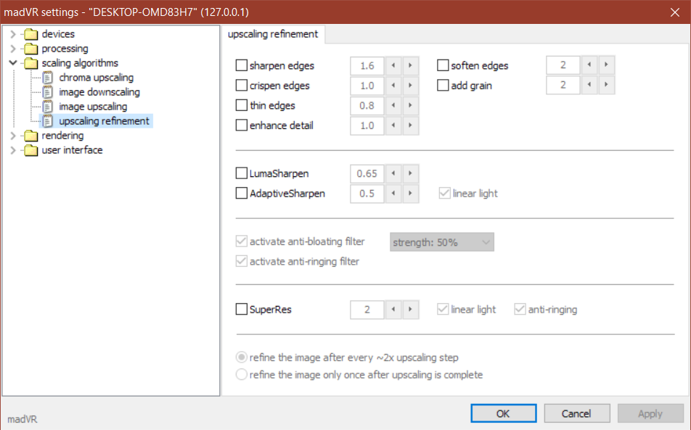The image size is (691, 430).
Task: Decrease sharpen edges value with left arrow
Action: 393,65
